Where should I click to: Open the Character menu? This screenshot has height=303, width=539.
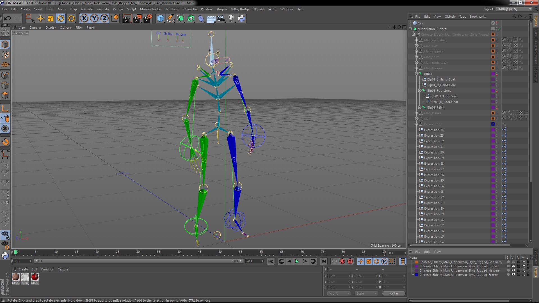click(190, 9)
